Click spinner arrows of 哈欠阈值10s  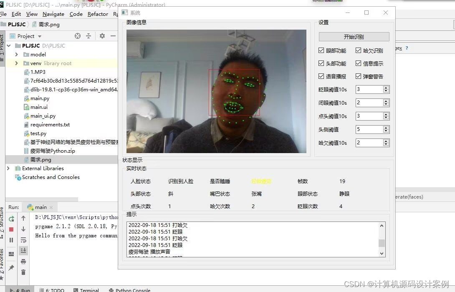386,143
